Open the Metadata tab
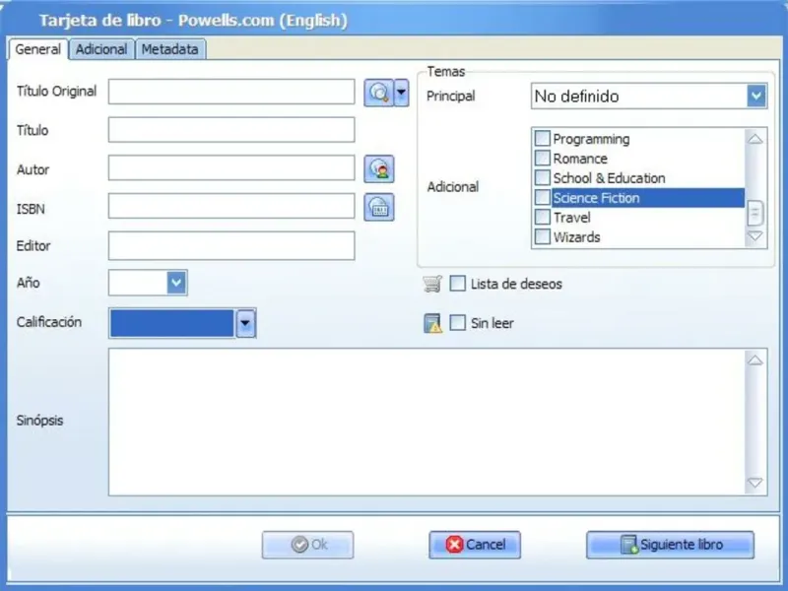The image size is (788, 591). pyautogui.click(x=169, y=49)
